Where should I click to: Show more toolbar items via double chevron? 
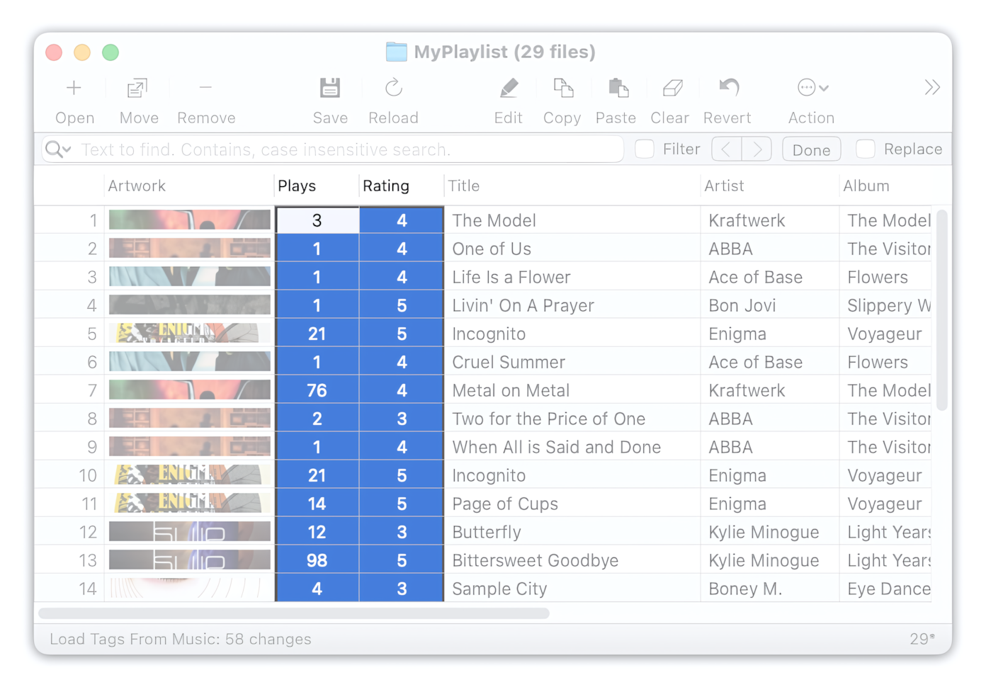pos(932,88)
